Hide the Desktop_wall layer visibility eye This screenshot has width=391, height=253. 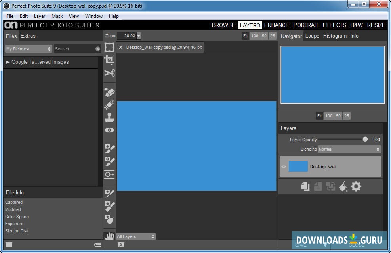[284, 167]
